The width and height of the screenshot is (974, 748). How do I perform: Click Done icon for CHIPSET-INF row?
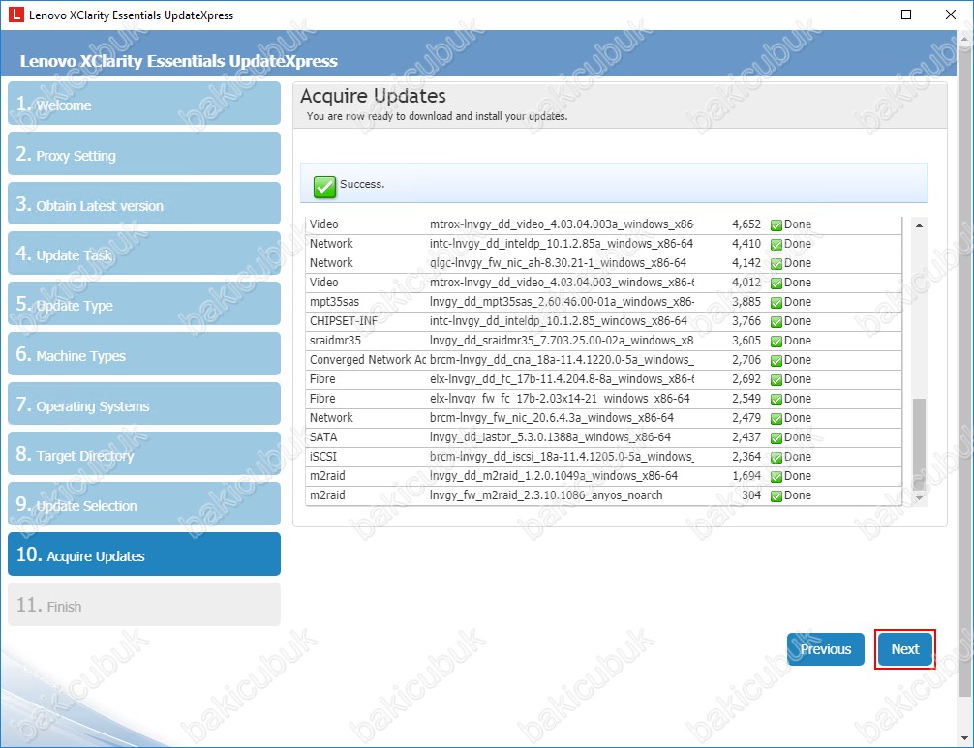tap(776, 321)
